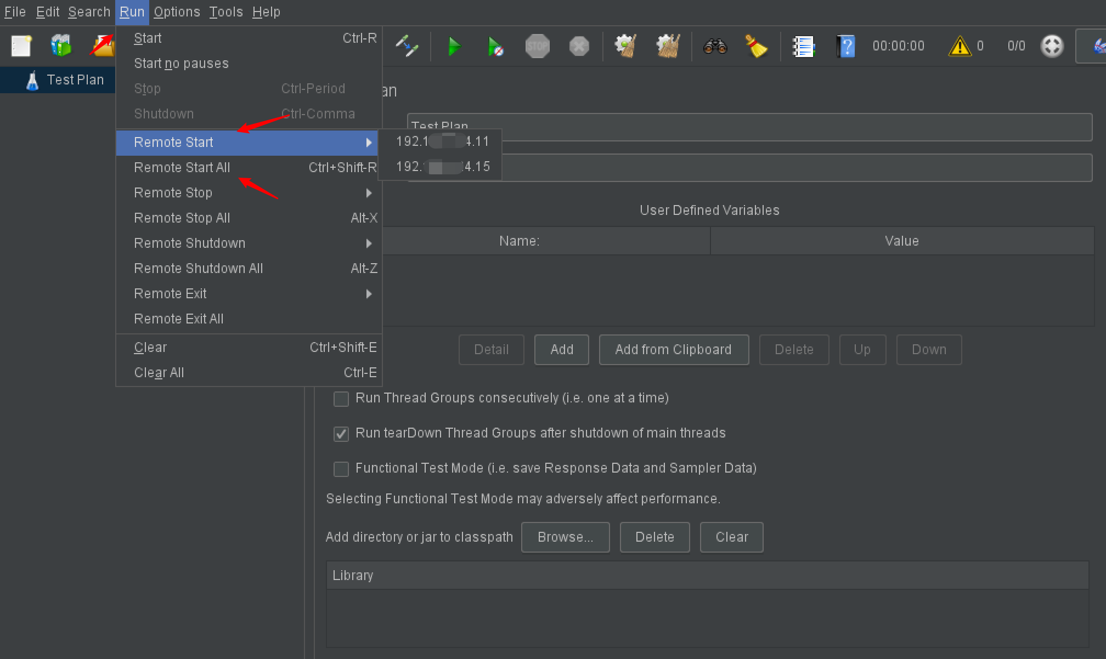Enable Functional Test Mode checkbox
Image resolution: width=1106 pixels, height=659 pixels.
coord(341,469)
